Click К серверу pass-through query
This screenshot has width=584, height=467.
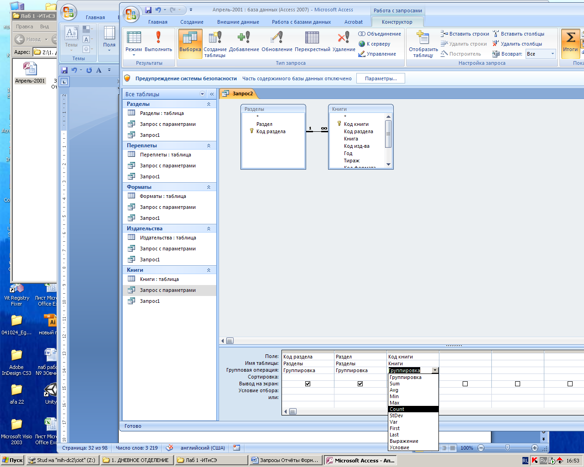tap(375, 44)
